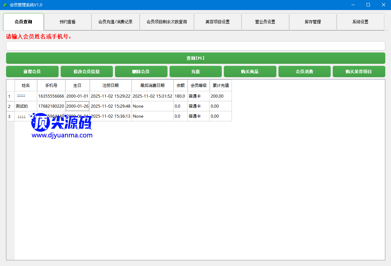
Task: Switch to 库存管理 tab
Action: click(x=313, y=22)
